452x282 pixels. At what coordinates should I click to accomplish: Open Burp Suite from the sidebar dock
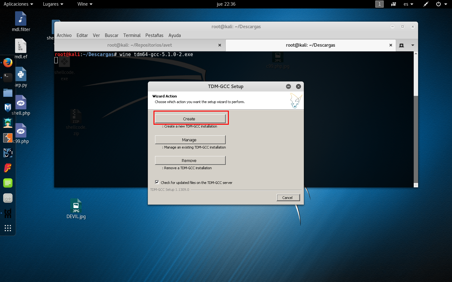coord(8,138)
